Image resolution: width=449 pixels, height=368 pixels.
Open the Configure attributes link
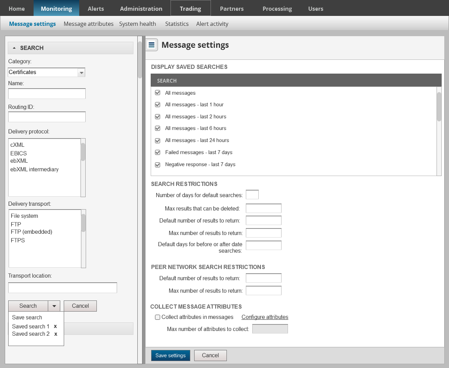[x=265, y=317]
